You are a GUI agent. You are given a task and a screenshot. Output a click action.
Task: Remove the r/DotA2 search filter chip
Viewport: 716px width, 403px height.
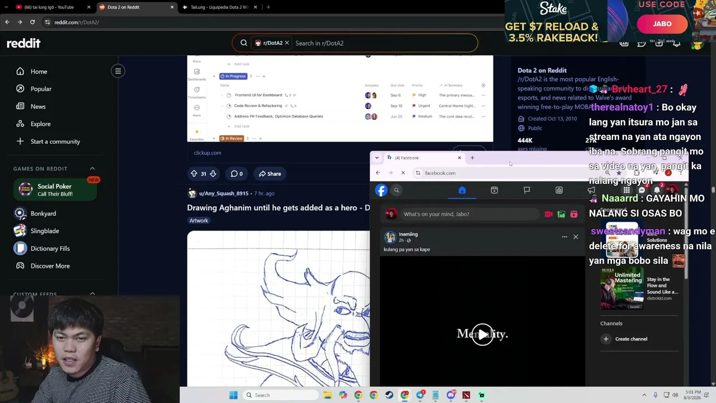pyautogui.click(x=287, y=43)
